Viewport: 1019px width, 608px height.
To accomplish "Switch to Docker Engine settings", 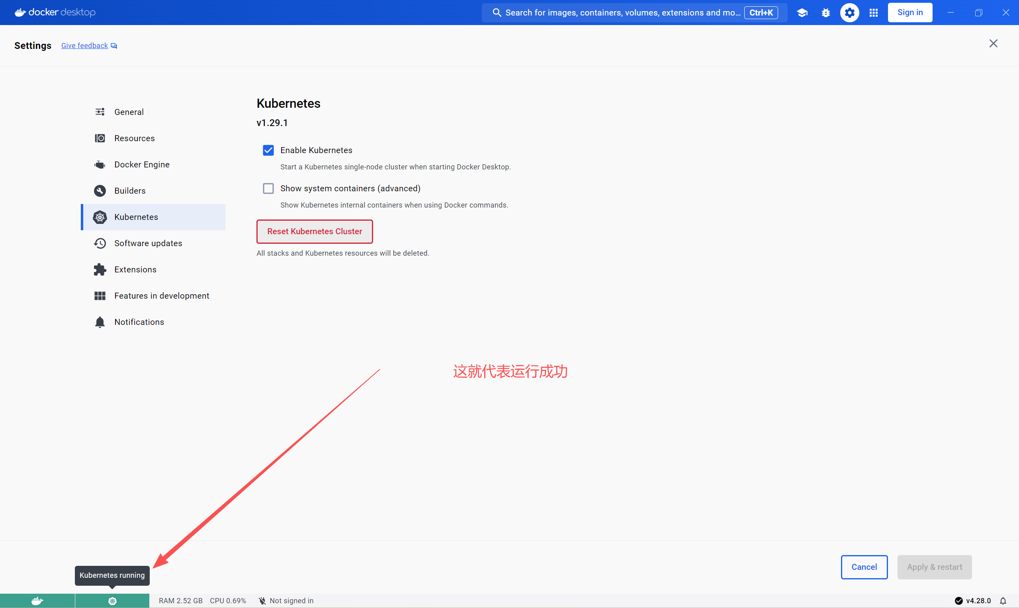I will pyautogui.click(x=141, y=164).
